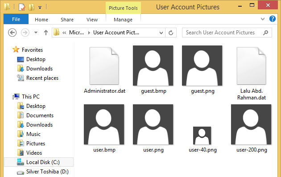Screen dimensions: 281x177
Task: Click the Properties quick access icon
Action: 22,7
